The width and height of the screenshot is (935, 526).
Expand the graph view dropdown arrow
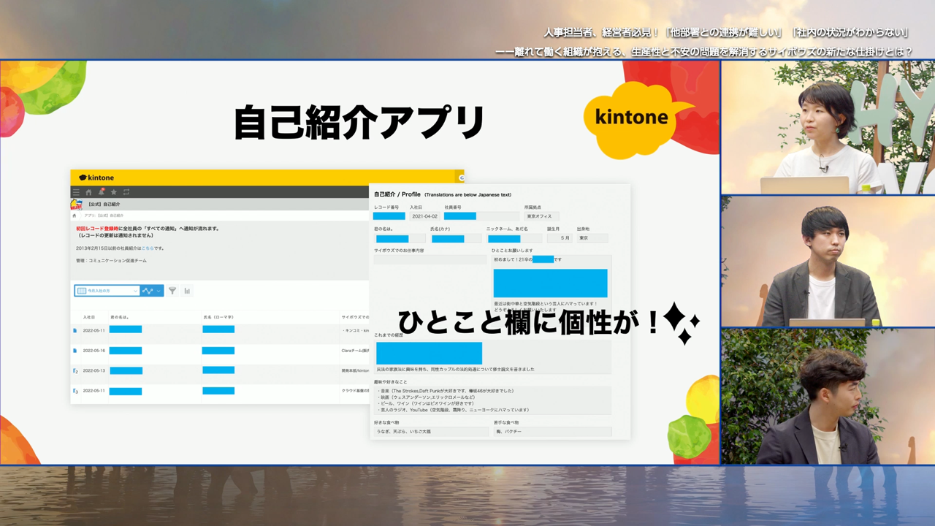click(159, 291)
